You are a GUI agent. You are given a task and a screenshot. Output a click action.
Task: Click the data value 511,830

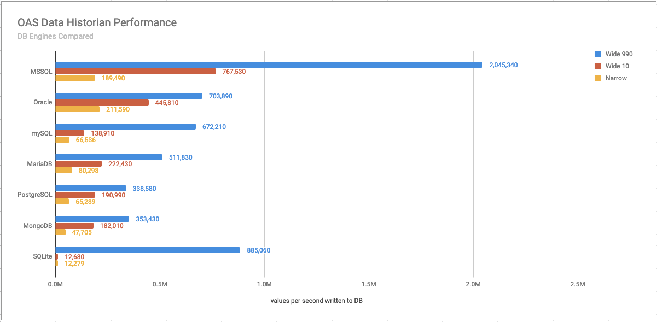tap(181, 157)
